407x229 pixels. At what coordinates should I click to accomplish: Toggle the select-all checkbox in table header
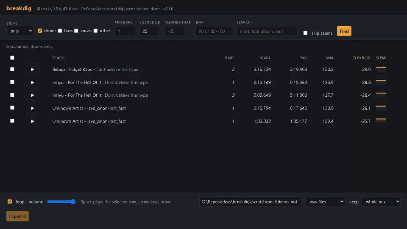12,58
